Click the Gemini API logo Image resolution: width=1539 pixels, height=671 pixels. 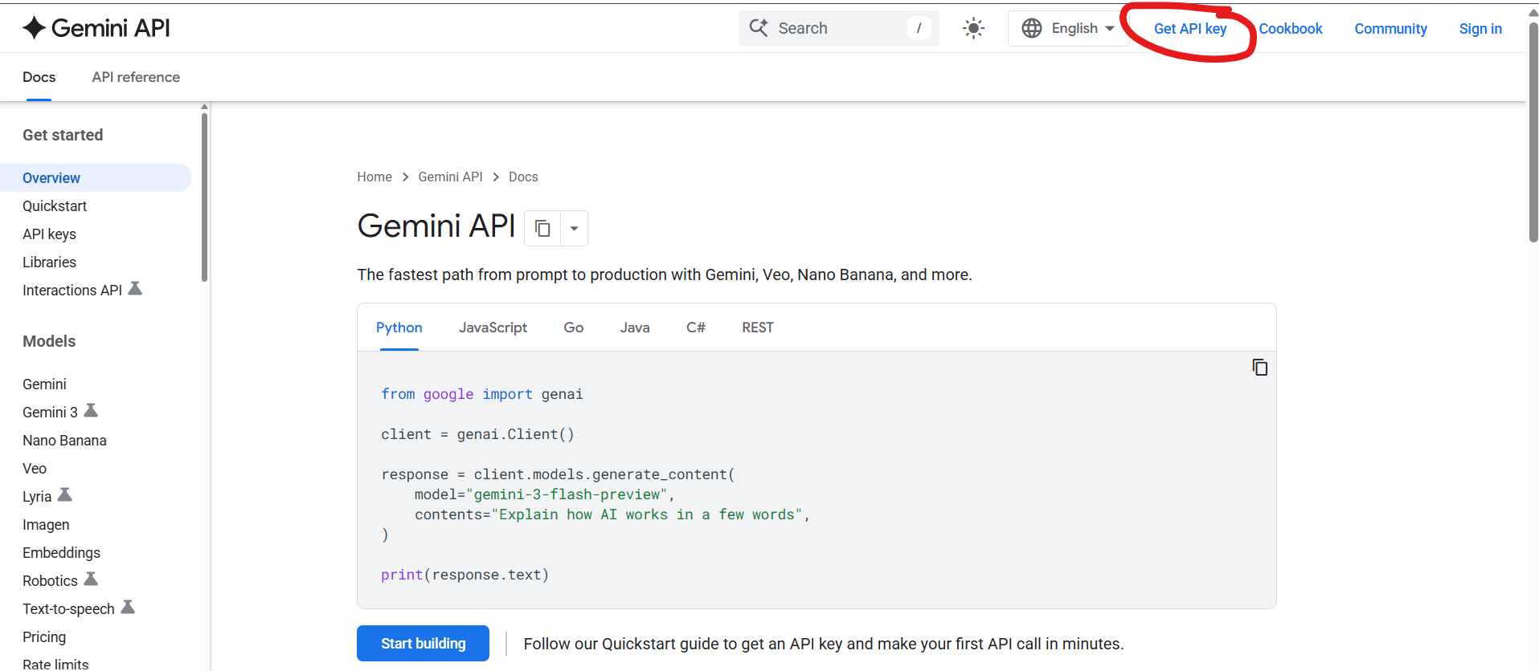coord(96,28)
